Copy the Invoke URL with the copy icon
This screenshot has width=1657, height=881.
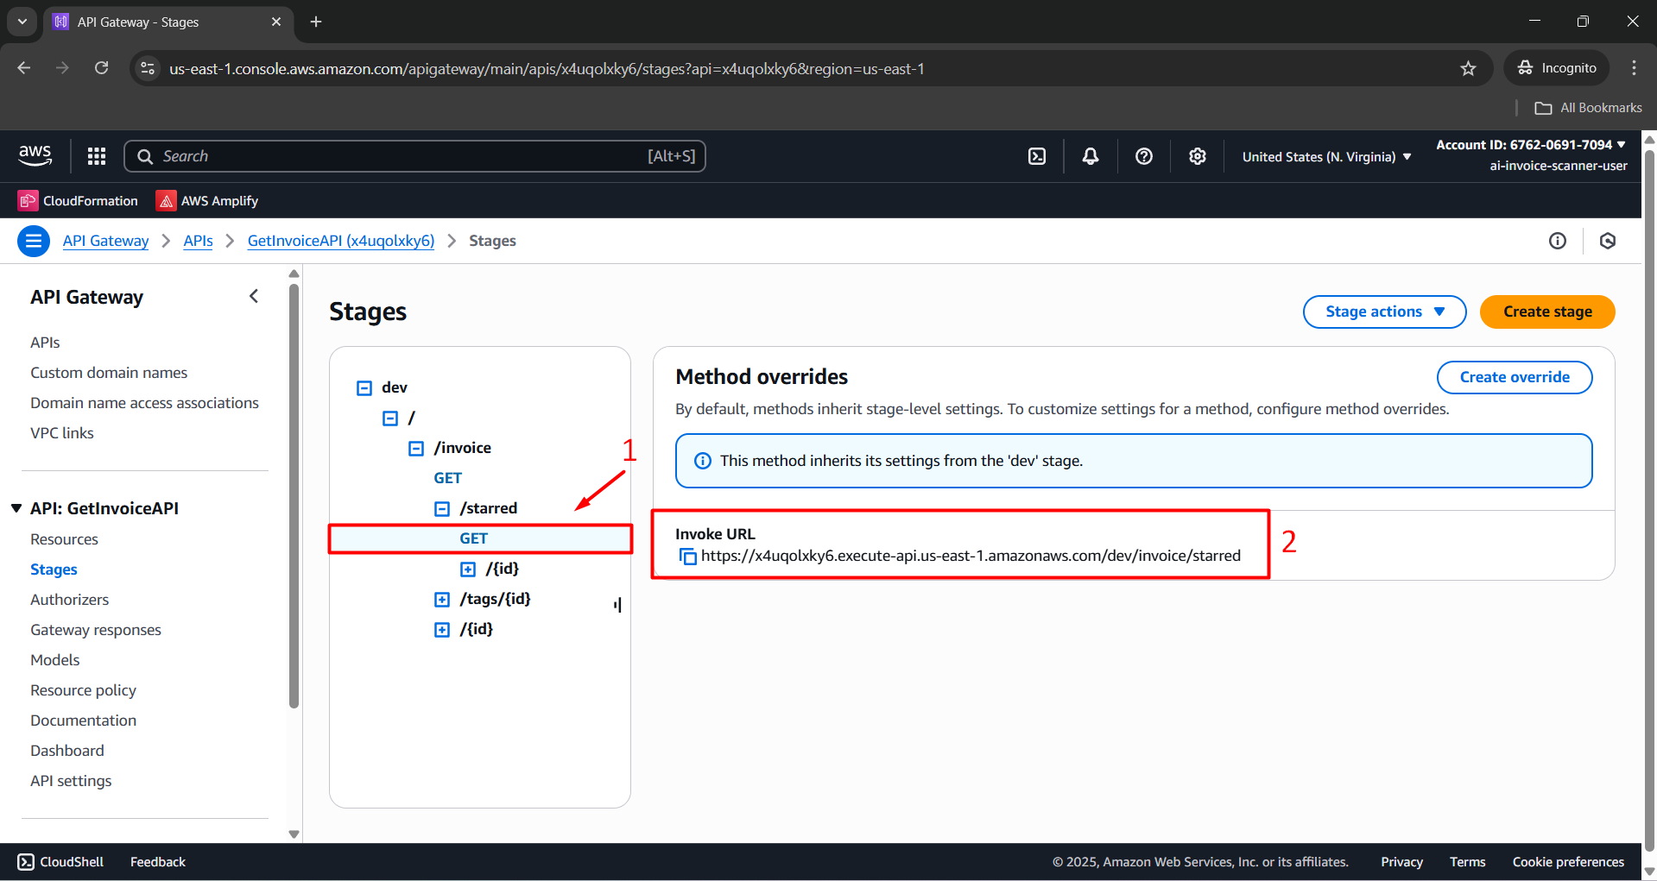coord(687,557)
